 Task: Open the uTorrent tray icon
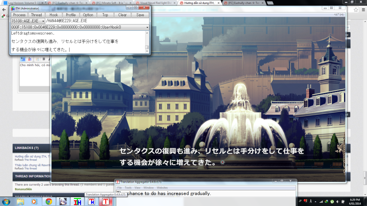[332, 202]
